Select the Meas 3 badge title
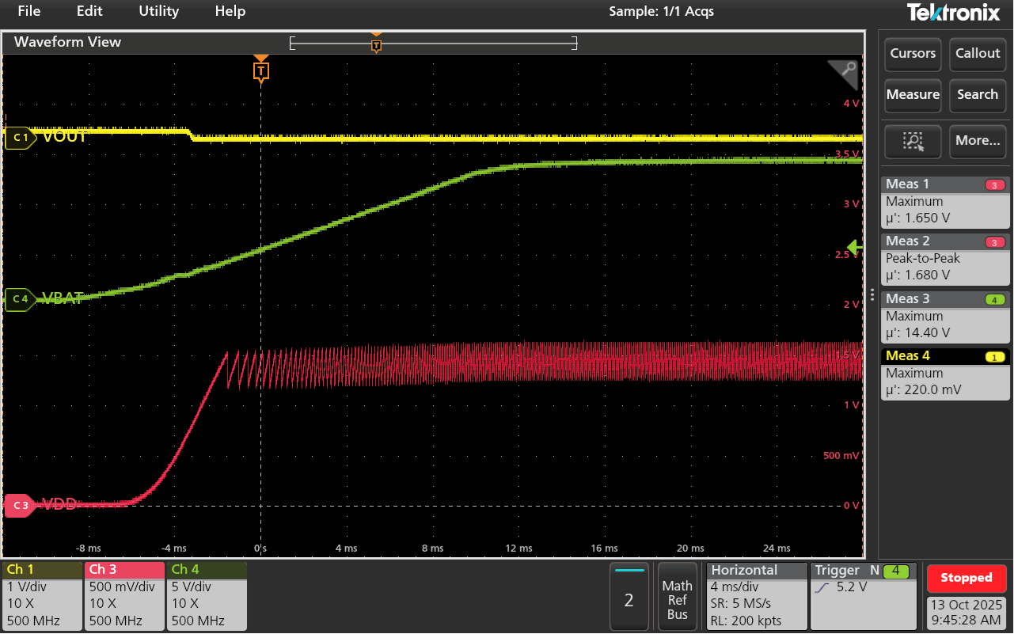Viewport: 1014px width, 634px height. (x=908, y=299)
